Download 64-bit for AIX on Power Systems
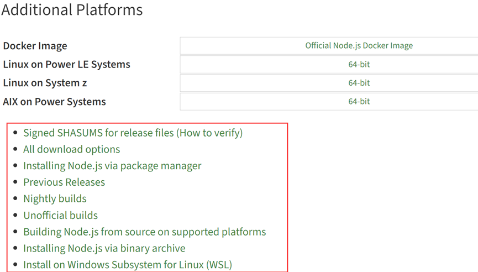The width and height of the screenshot is (478, 272). (x=359, y=102)
